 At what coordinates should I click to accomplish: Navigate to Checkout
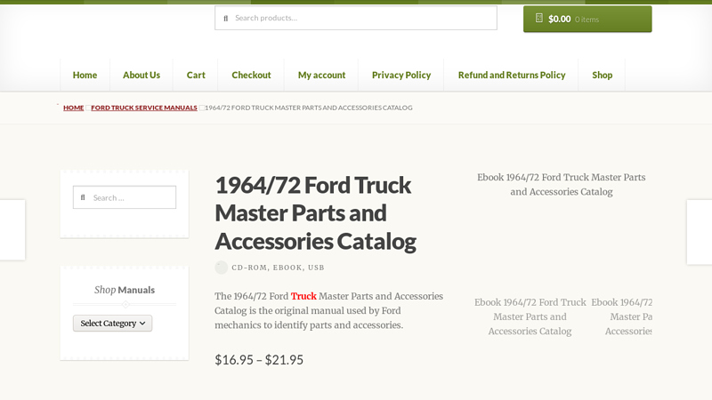tap(251, 76)
